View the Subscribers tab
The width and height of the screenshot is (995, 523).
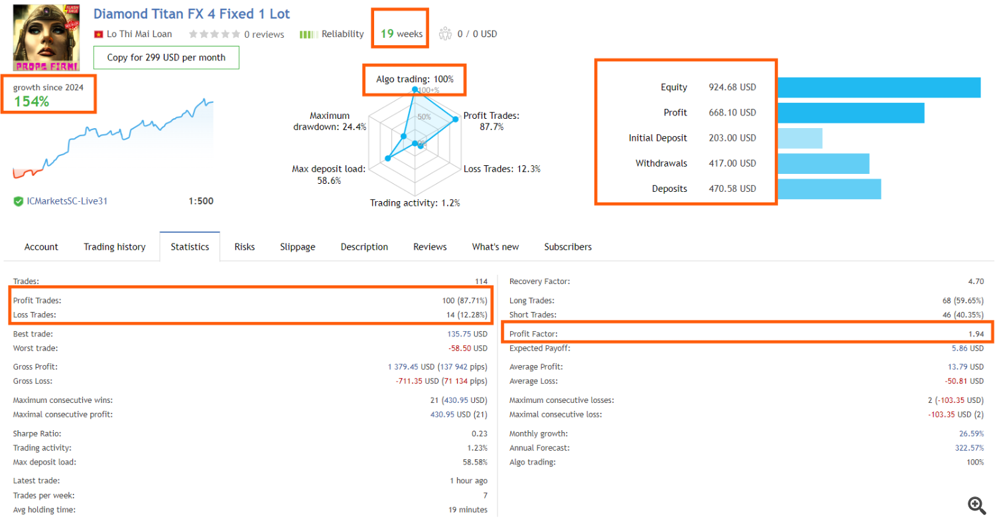point(568,247)
